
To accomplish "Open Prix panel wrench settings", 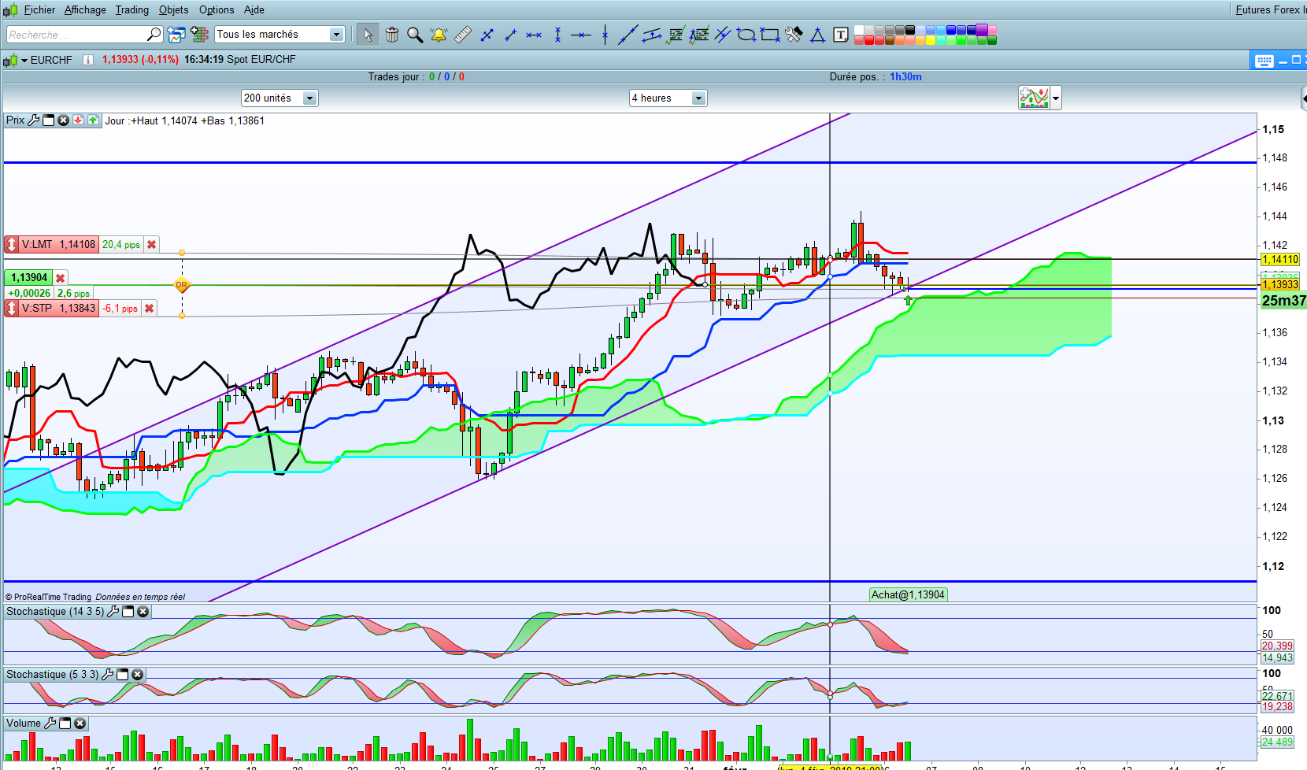I will (33, 120).
